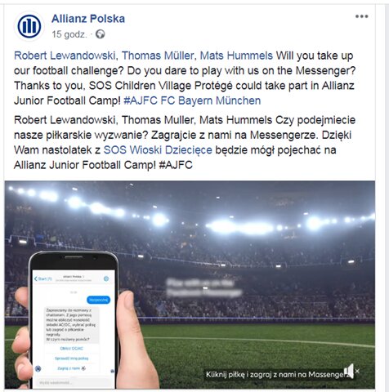
Task: Open Thomas Müller tagged profile link
Action: pyautogui.click(x=158, y=56)
